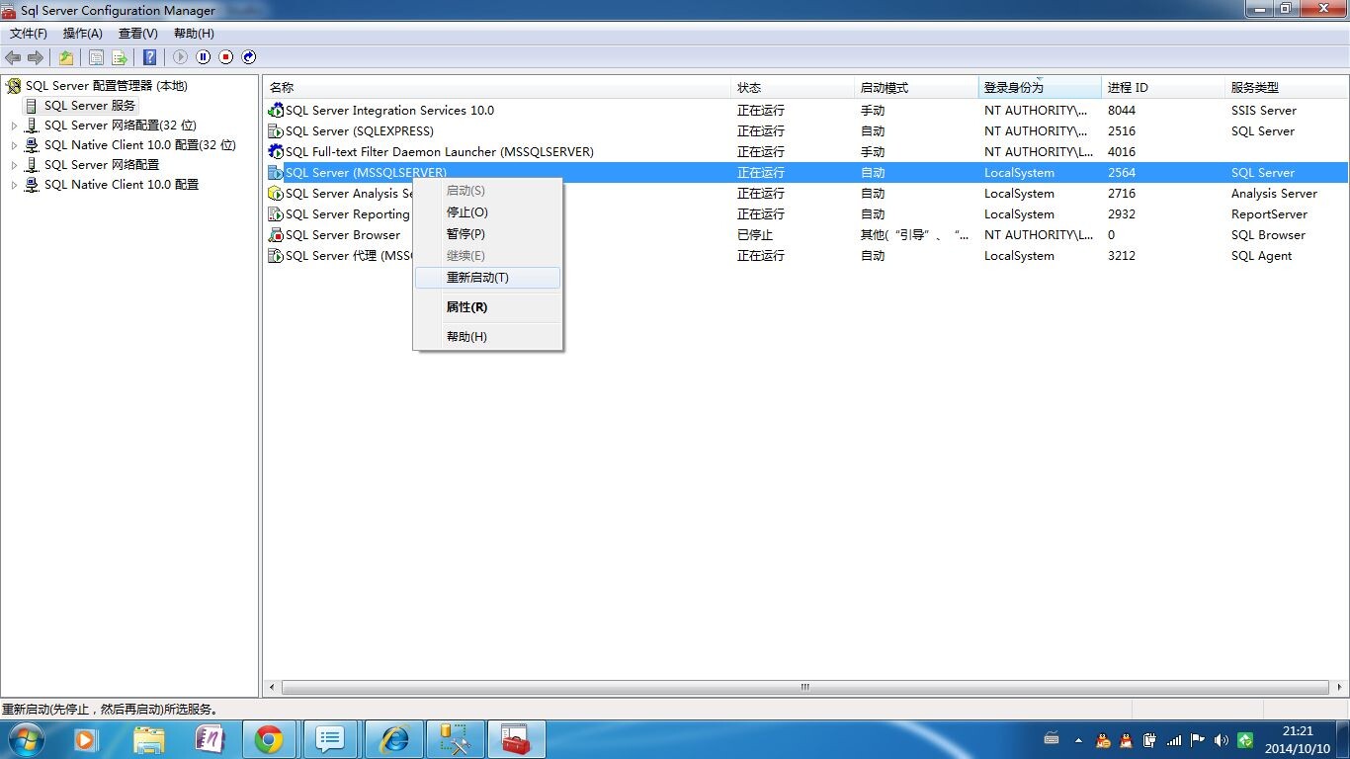The height and width of the screenshot is (759, 1350).
Task: Click the Action Center flag tray icon
Action: [1198, 740]
